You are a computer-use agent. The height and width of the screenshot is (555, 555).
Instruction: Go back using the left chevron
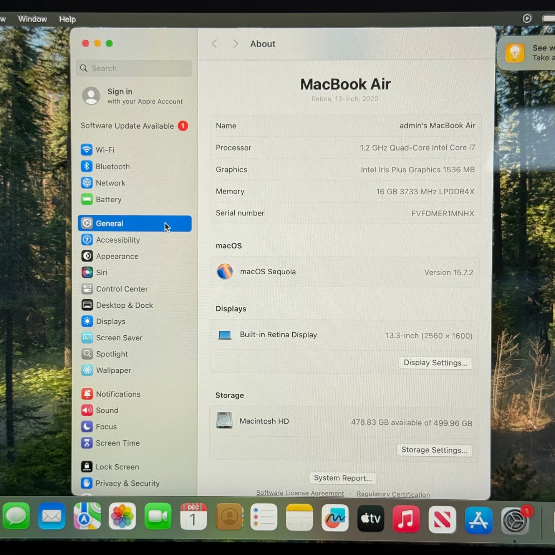click(x=215, y=44)
